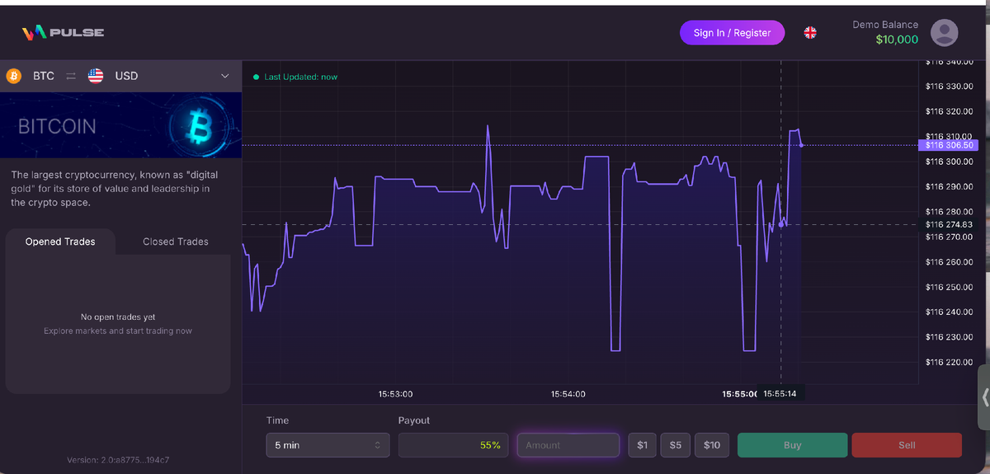Click the Demo Balance label

[x=885, y=25]
